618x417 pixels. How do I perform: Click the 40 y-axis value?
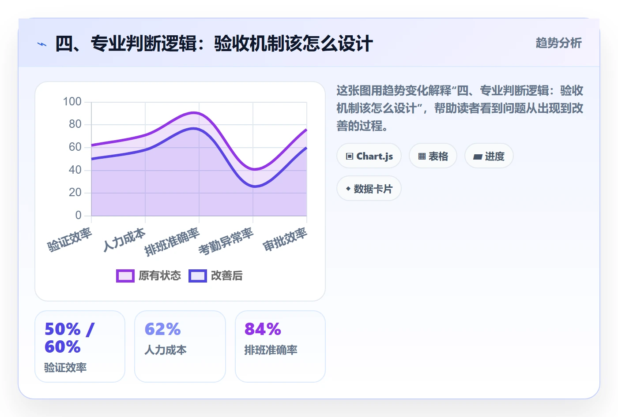pyautogui.click(x=75, y=170)
